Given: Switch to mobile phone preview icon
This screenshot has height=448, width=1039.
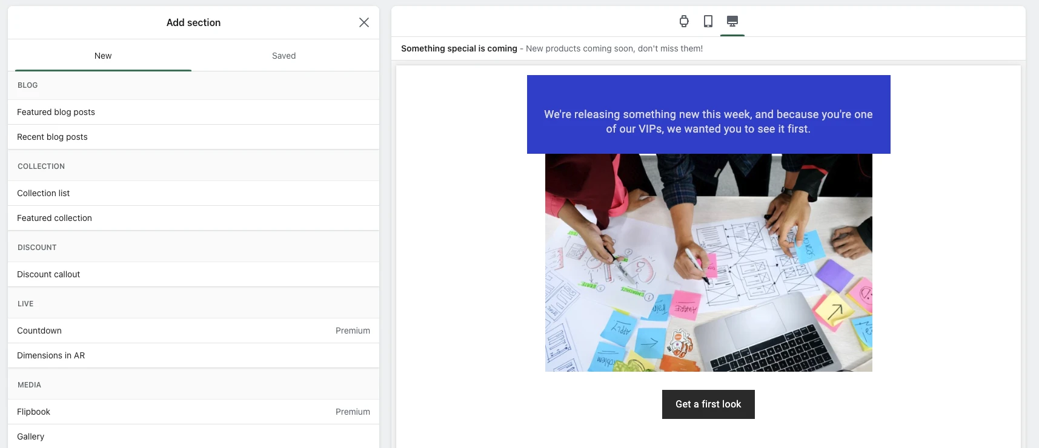Looking at the screenshot, I should click(x=708, y=22).
